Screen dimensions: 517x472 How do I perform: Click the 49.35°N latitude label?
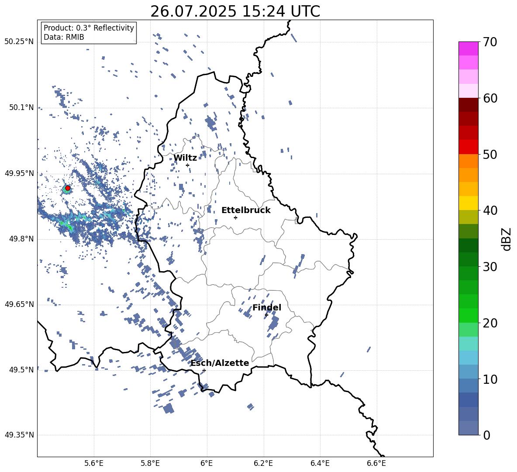pyautogui.click(x=19, y=435)
